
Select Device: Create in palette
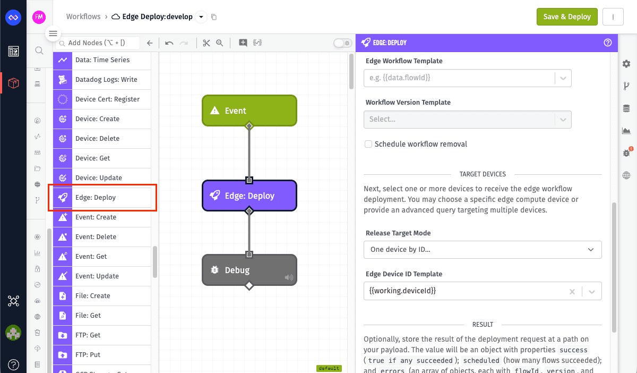102,119
